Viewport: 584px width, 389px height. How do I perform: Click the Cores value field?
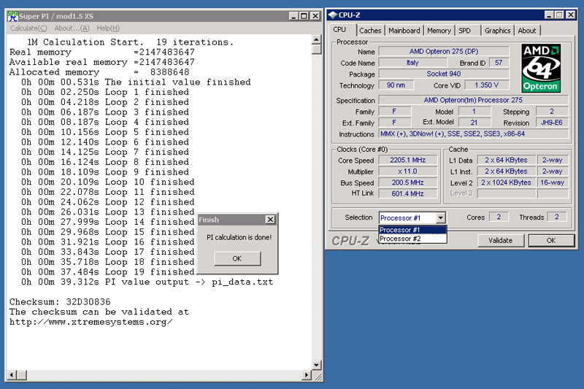coord(499,217)
